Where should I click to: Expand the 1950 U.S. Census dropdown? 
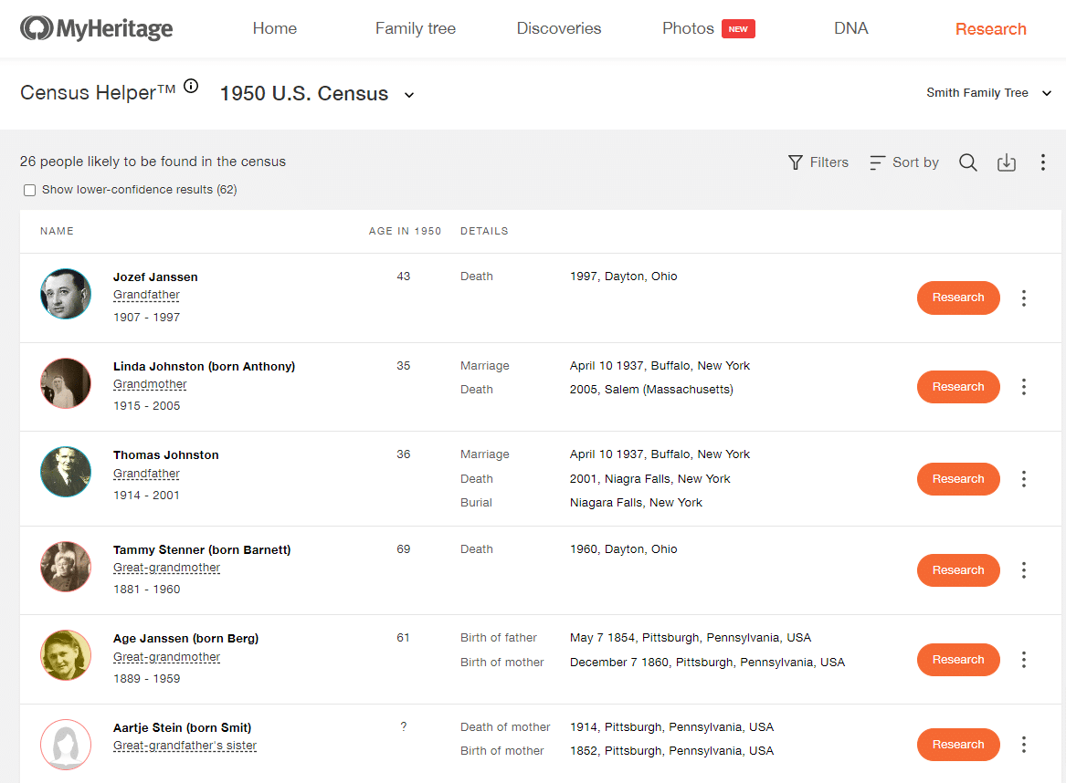(409, 95)
